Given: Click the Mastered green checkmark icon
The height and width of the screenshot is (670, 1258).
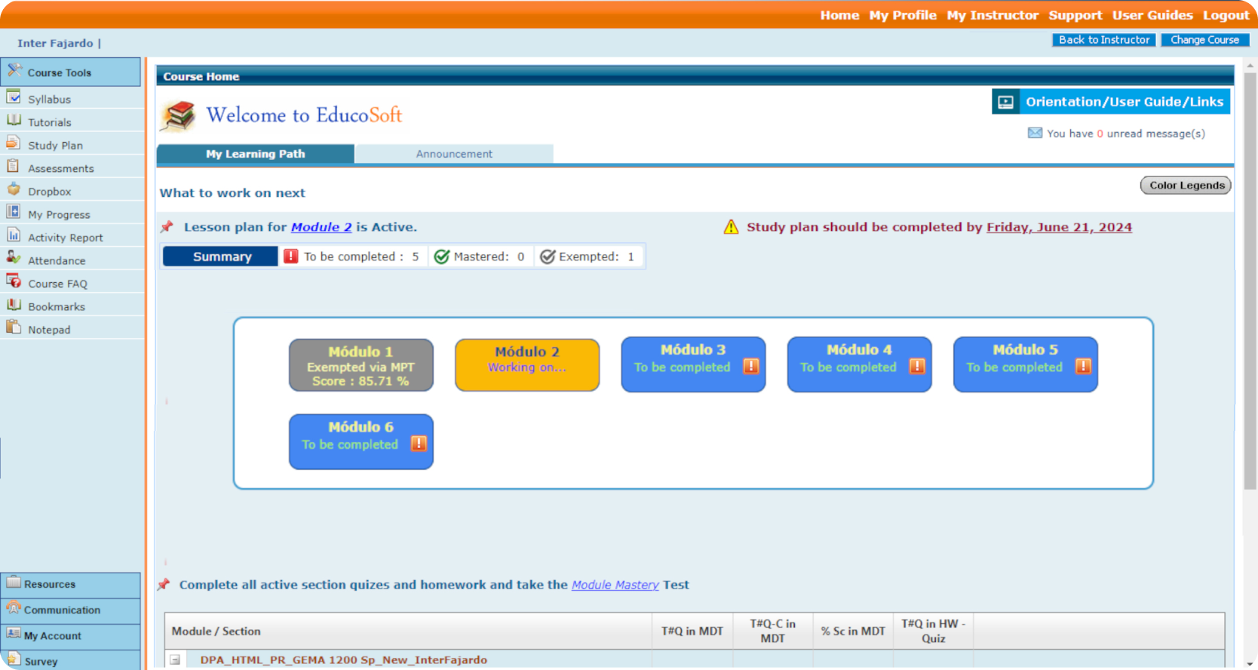Looking at the screenshot, I should [442, 257].
